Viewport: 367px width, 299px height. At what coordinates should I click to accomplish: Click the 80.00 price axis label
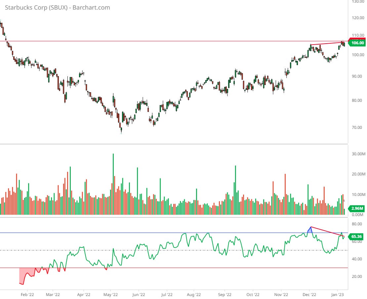tap(357, 100)
